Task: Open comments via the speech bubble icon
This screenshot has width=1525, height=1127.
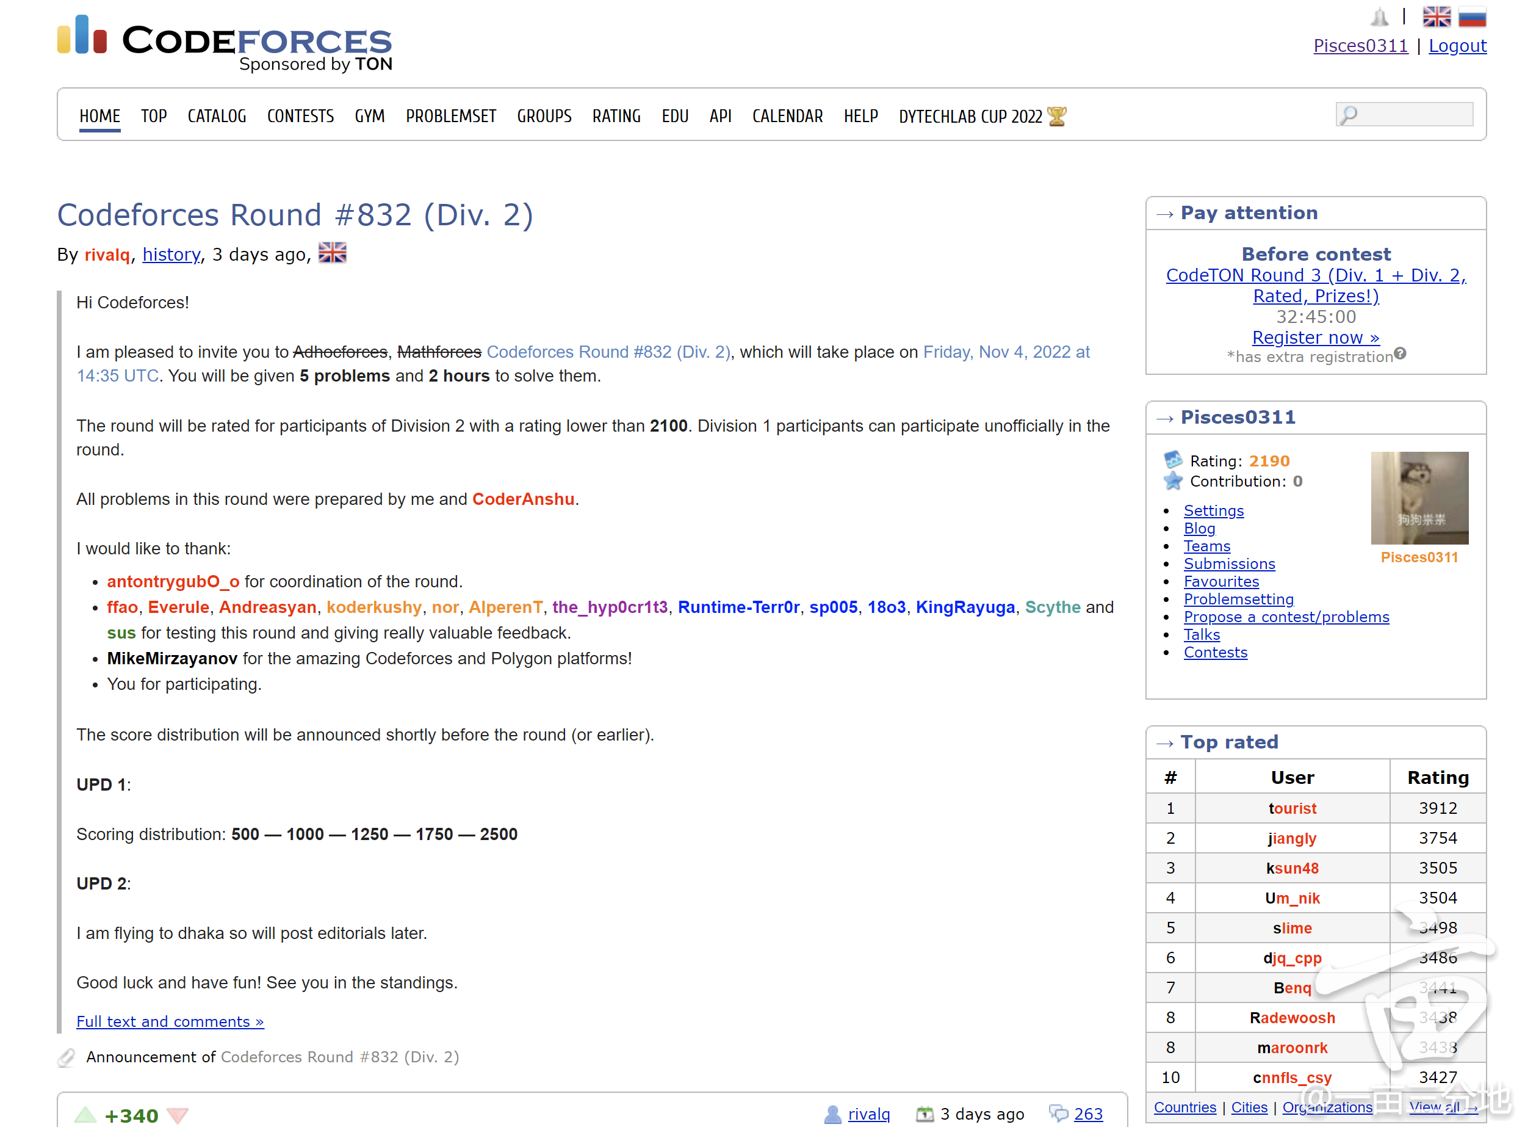Action: click(x=1059, y=1114)
